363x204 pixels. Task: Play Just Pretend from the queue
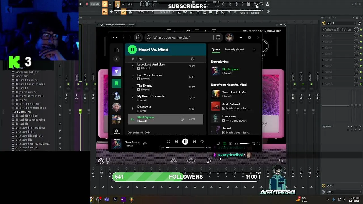point(234,106)
